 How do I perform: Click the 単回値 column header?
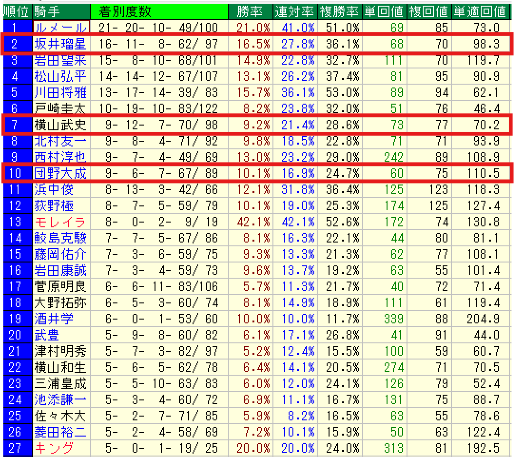(x=384, y=11)
